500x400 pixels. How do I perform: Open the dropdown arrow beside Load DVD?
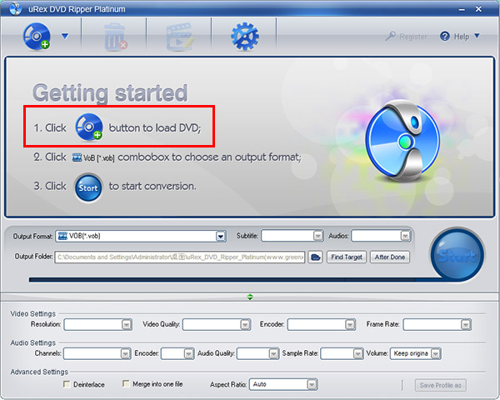[x=65, y=37]
